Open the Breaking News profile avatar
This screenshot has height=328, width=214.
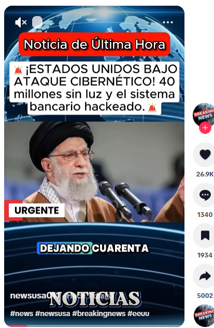pyautogui.click(x=204, y=114)
